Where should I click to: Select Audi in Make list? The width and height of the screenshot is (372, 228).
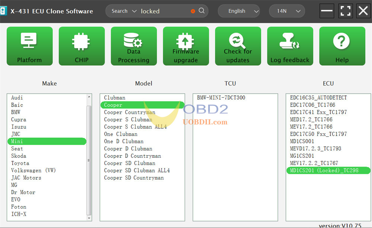coord(47,98)
